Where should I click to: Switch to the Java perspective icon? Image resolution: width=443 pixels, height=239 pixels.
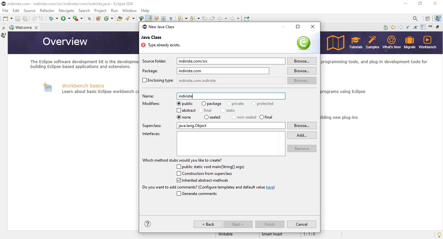438,18
